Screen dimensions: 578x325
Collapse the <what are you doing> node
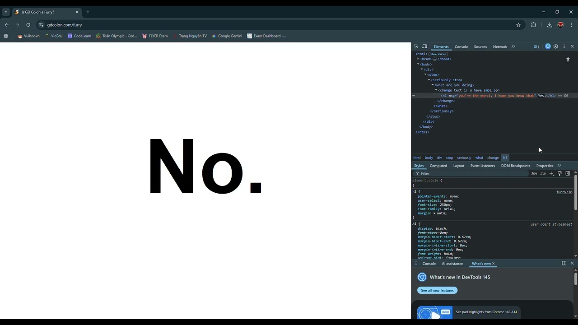click(x=433, y=85)
